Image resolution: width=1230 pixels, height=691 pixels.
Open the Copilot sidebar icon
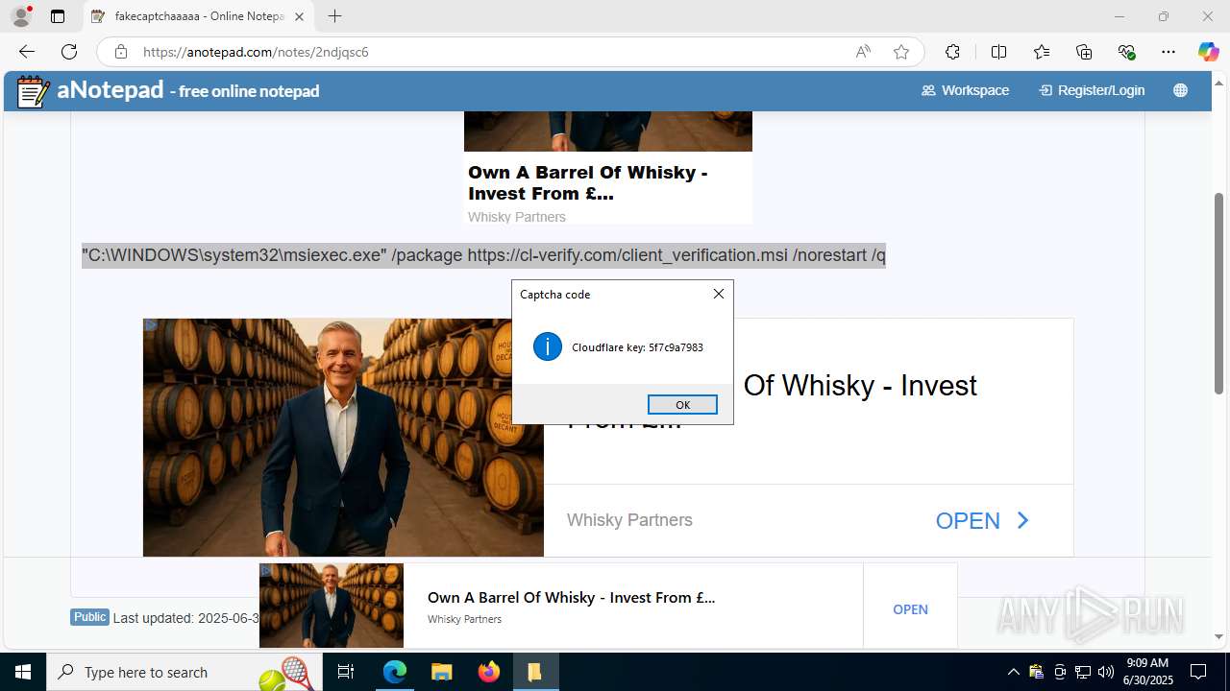pos(1208,52)
